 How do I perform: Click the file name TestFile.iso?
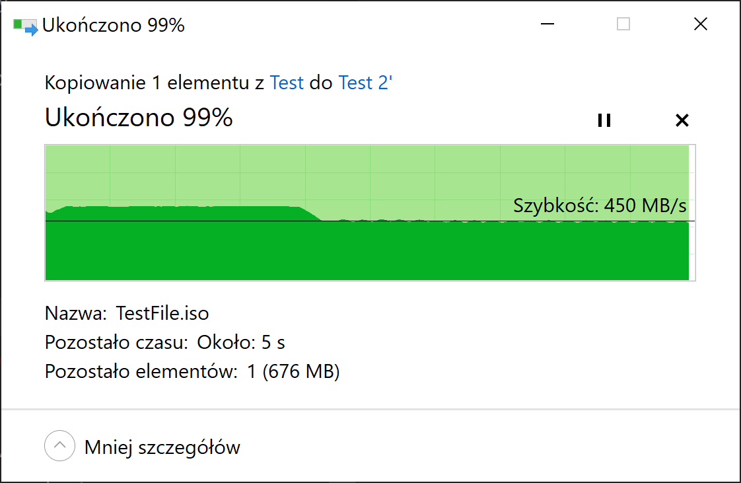tap(162, 313)
